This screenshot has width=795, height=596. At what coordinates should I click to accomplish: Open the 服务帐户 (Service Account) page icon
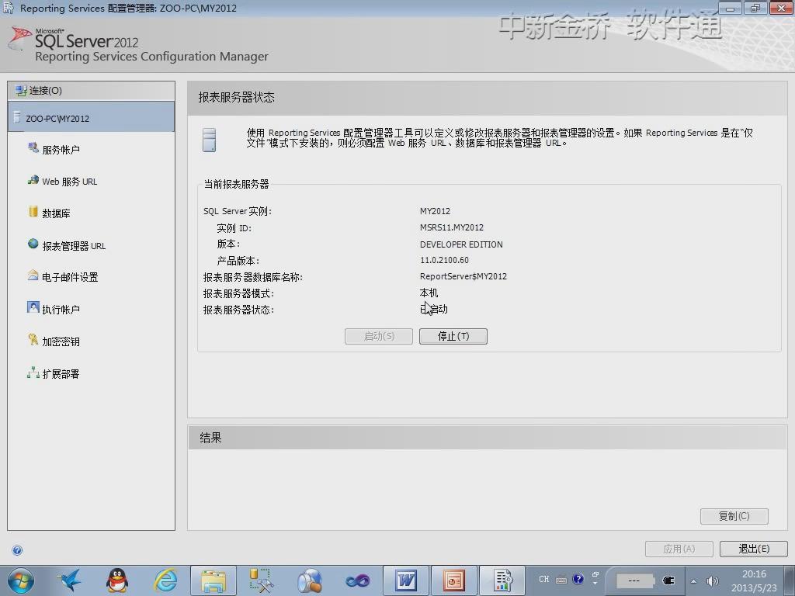tap(33, 148)
